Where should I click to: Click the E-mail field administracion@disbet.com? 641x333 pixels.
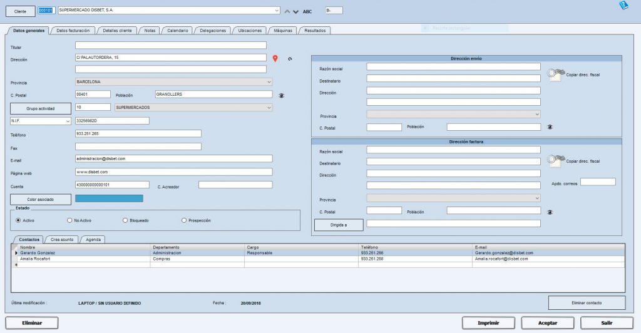(174, 158)
